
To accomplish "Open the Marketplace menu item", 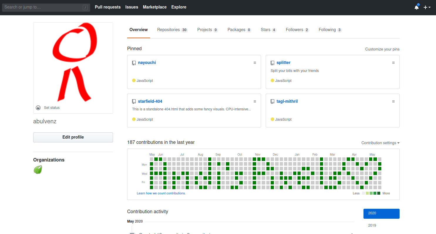I will 155,7.
